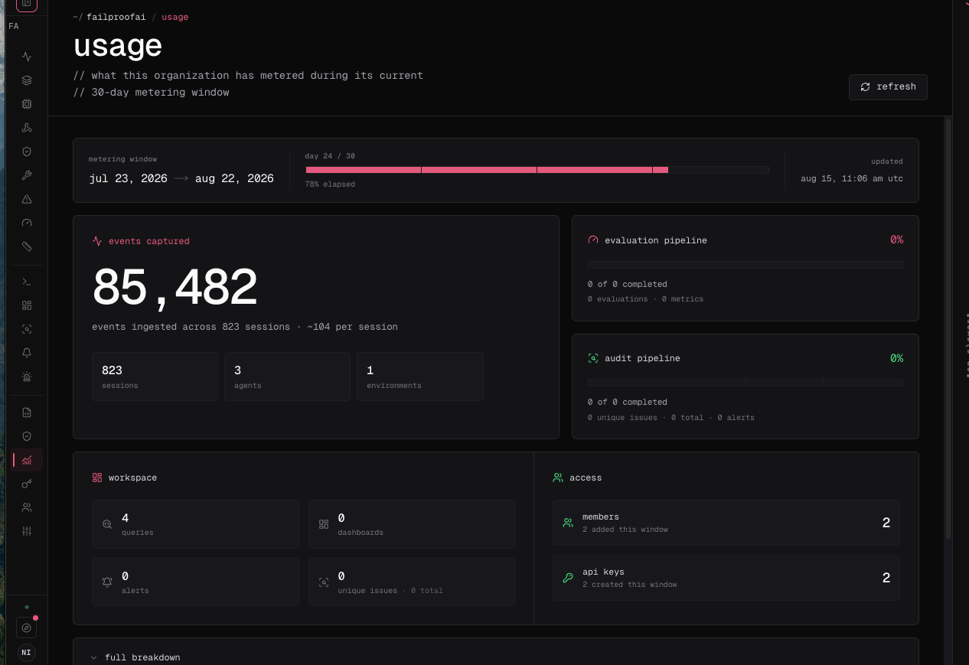Viewport: 969px width, 665px height.
Task: Click the grid icon beside workspace heading
Action: click(97, 478)
